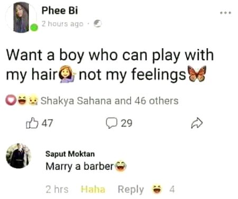Reply to Saput Moktan's comment
238x199 pixels.
(131, 189)
